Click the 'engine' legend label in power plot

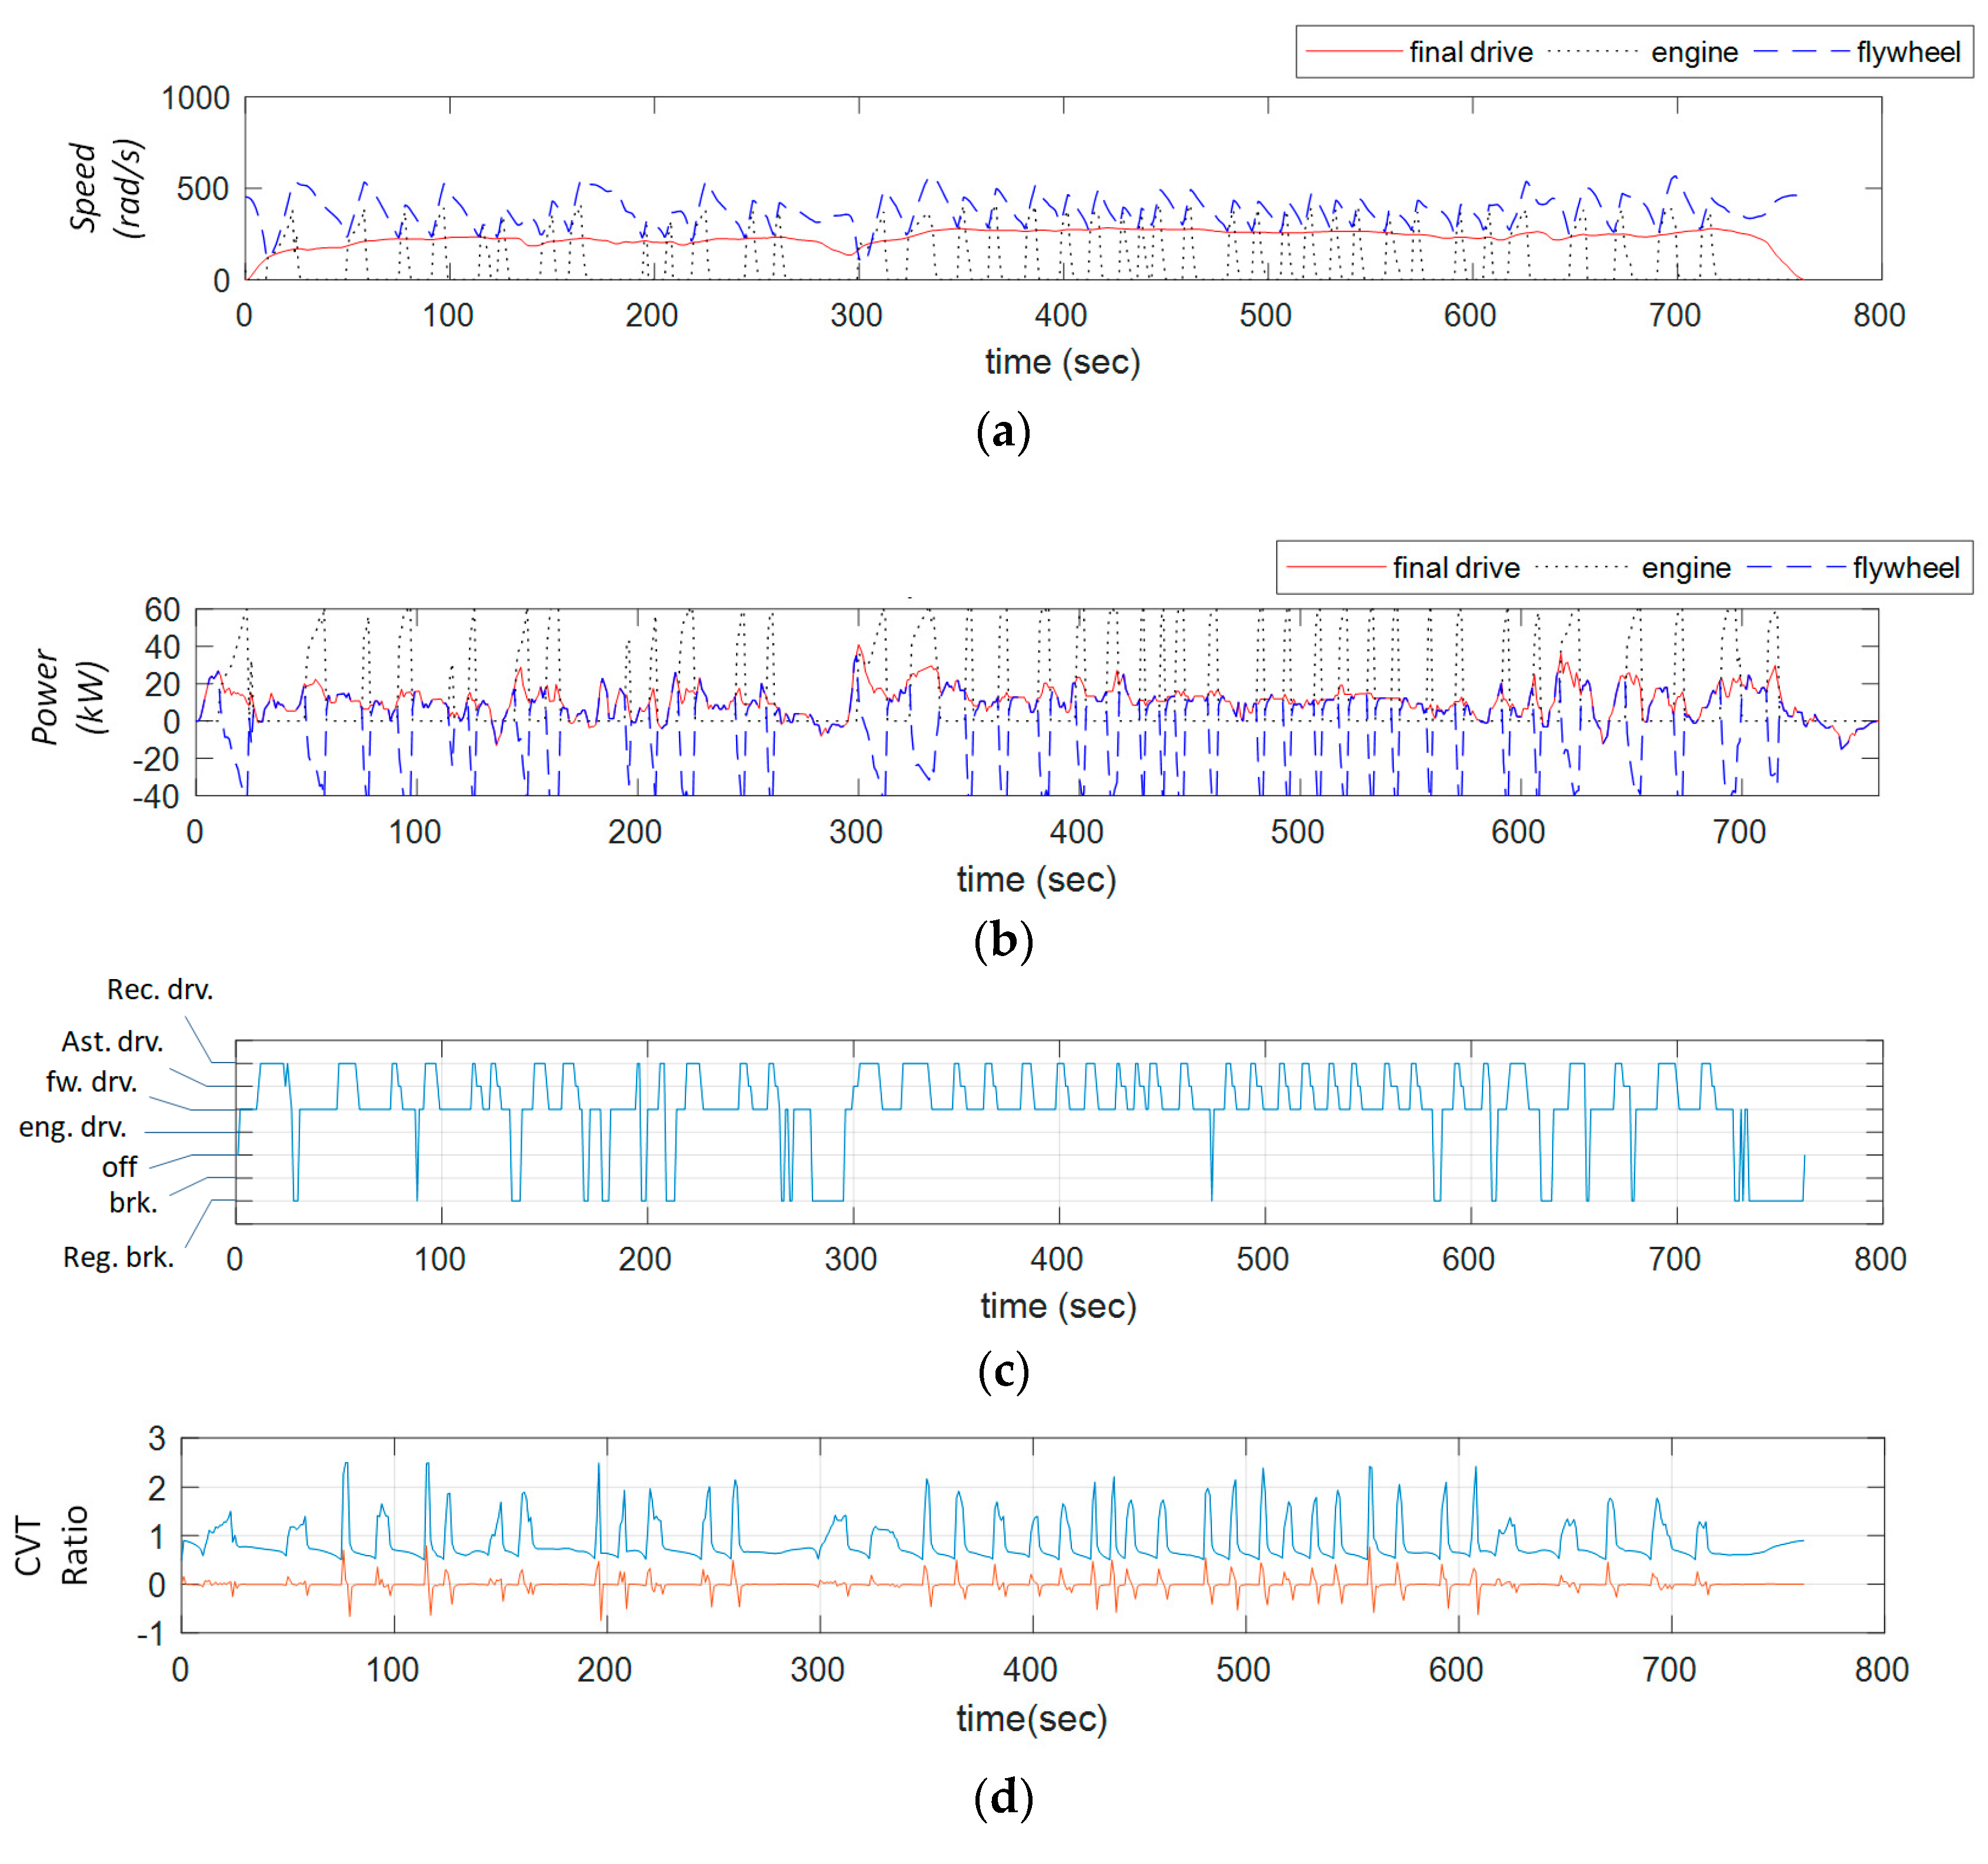(x=1686, y=568)
